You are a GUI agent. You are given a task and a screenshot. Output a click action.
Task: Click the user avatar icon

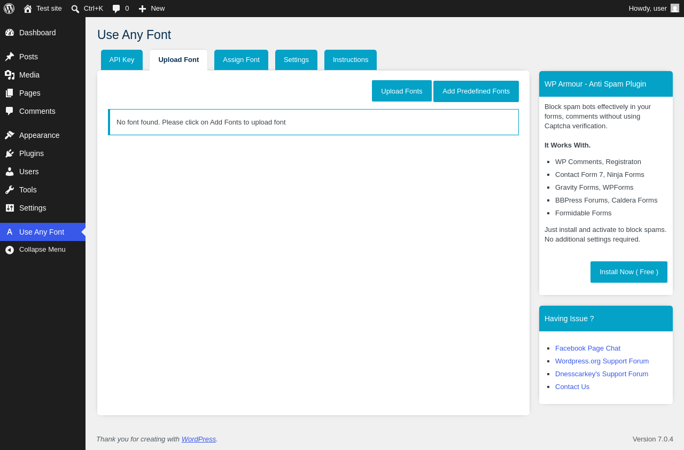(x=675, y=8)
